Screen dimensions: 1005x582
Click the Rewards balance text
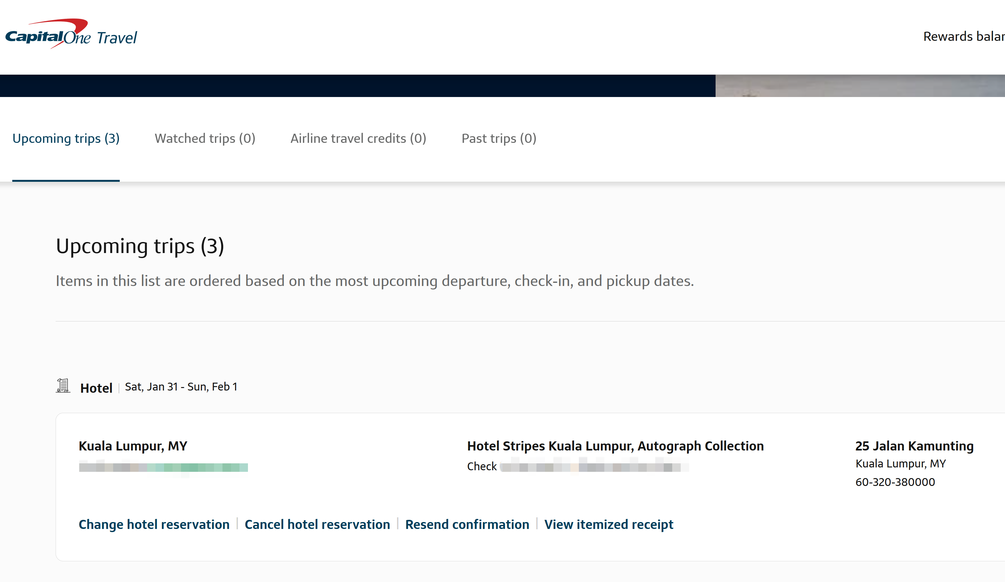(x=963, y=36)
